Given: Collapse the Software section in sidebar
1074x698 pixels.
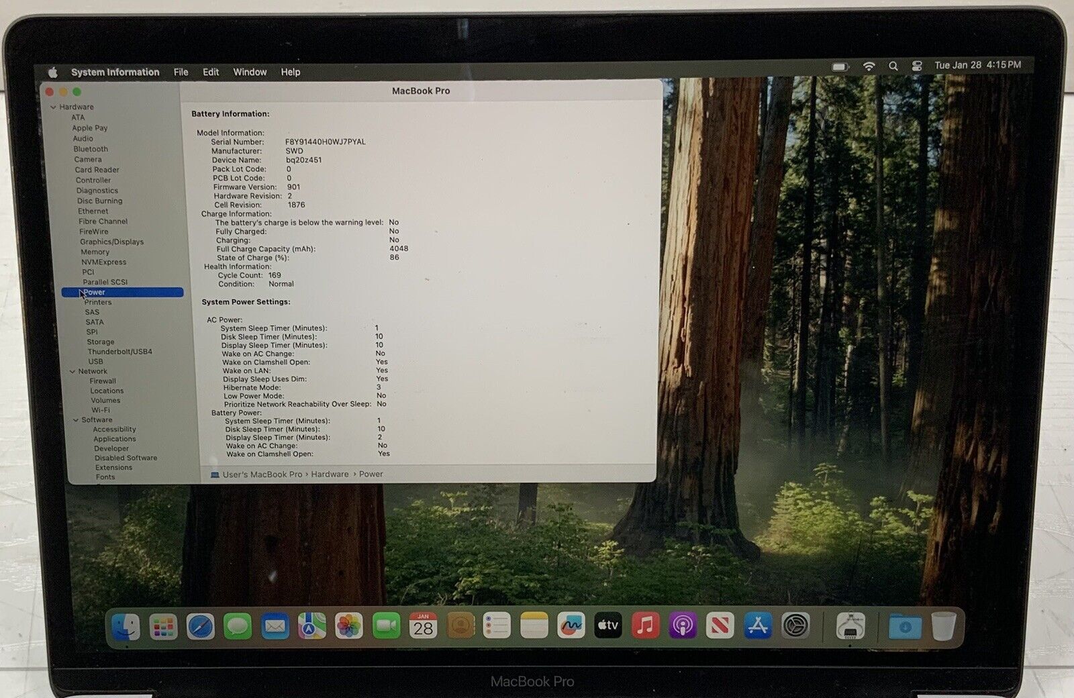Looking at the screenshot, I should pyautogui.click(x=76, y=420).
